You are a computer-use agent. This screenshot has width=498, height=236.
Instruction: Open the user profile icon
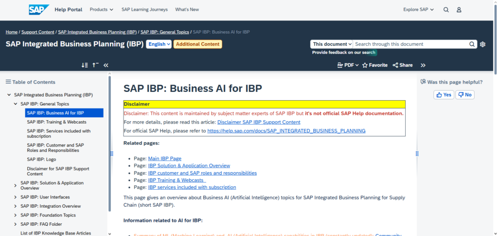(459, 10)
